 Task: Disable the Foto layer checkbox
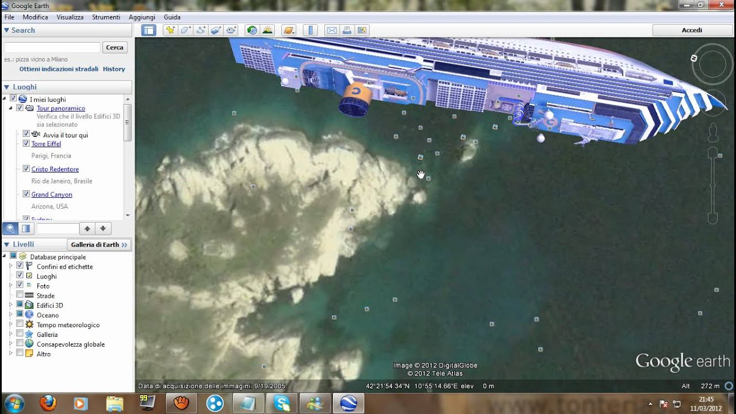(20, 285)
